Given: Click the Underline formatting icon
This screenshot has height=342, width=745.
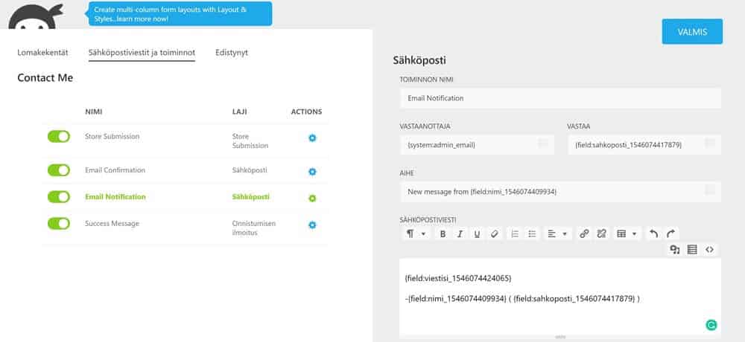Looking at the screenshot, I should [477, 233].
